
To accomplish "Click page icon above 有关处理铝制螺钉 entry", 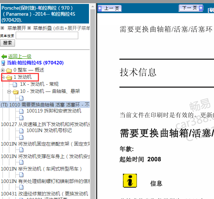I will click(21, 175).
